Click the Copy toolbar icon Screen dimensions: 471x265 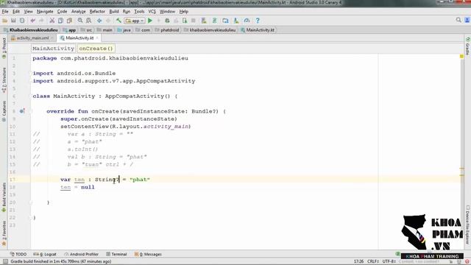(x=60, y=21)
